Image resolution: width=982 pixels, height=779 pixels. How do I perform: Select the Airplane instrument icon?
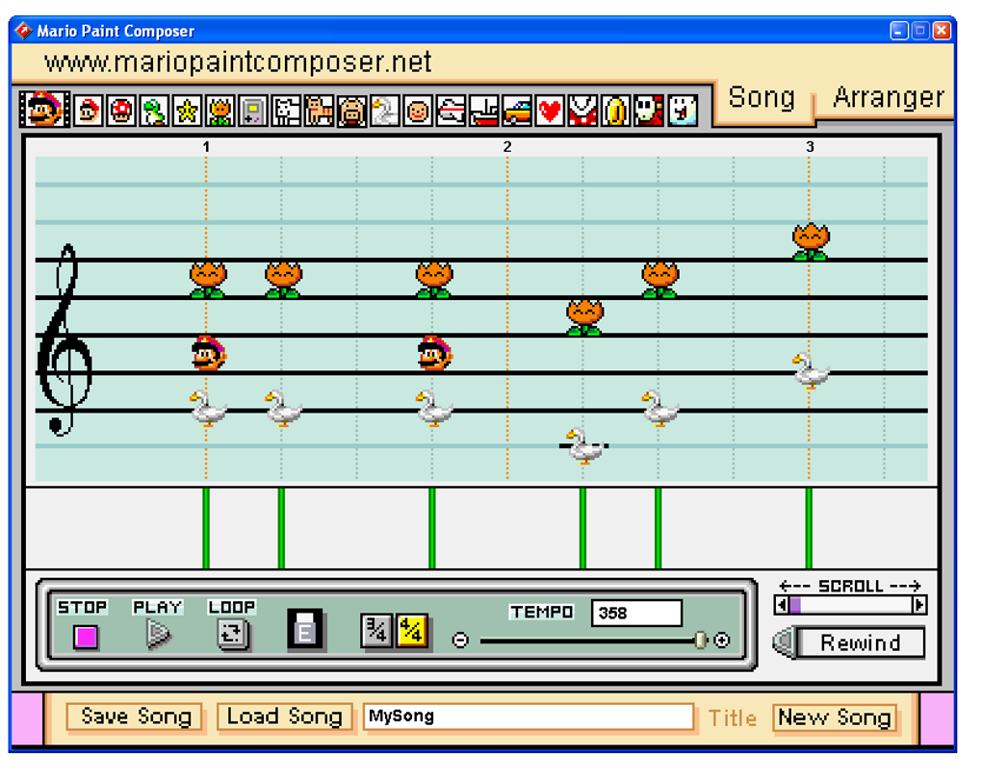point(451,112)
